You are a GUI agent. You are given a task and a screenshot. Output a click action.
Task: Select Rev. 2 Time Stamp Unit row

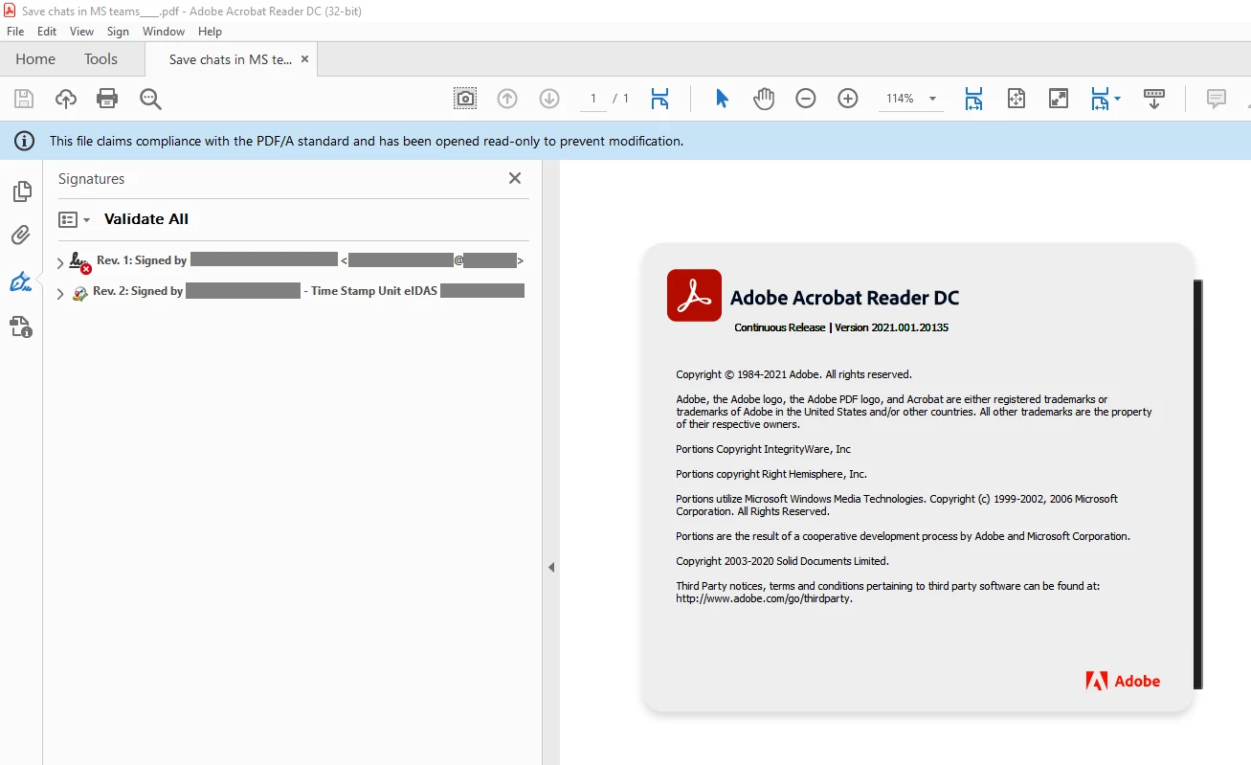297,291
